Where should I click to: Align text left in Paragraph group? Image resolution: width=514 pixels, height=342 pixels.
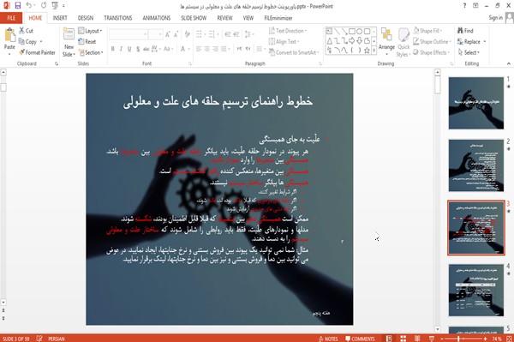[199, 49]
